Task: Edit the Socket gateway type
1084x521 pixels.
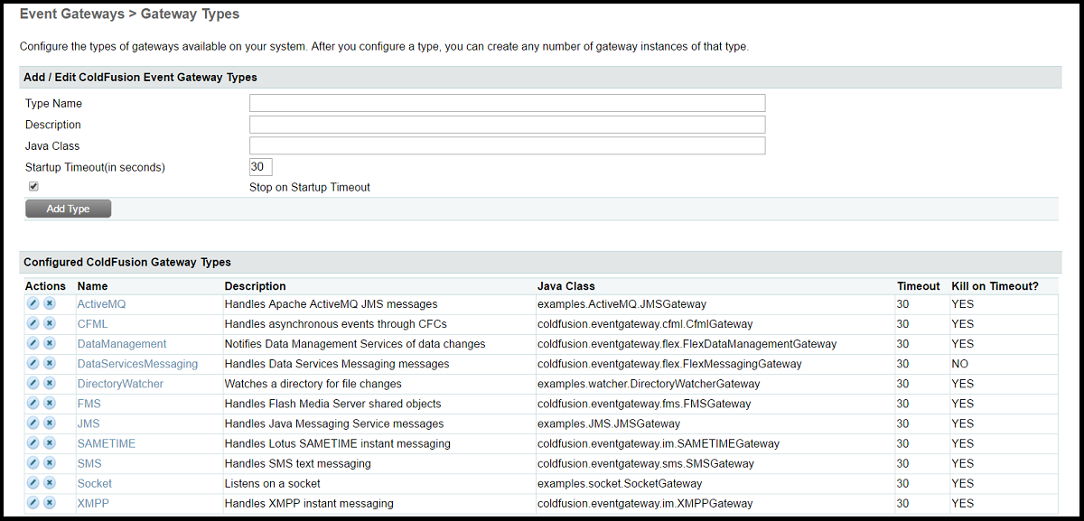Action: coord(33,483)
